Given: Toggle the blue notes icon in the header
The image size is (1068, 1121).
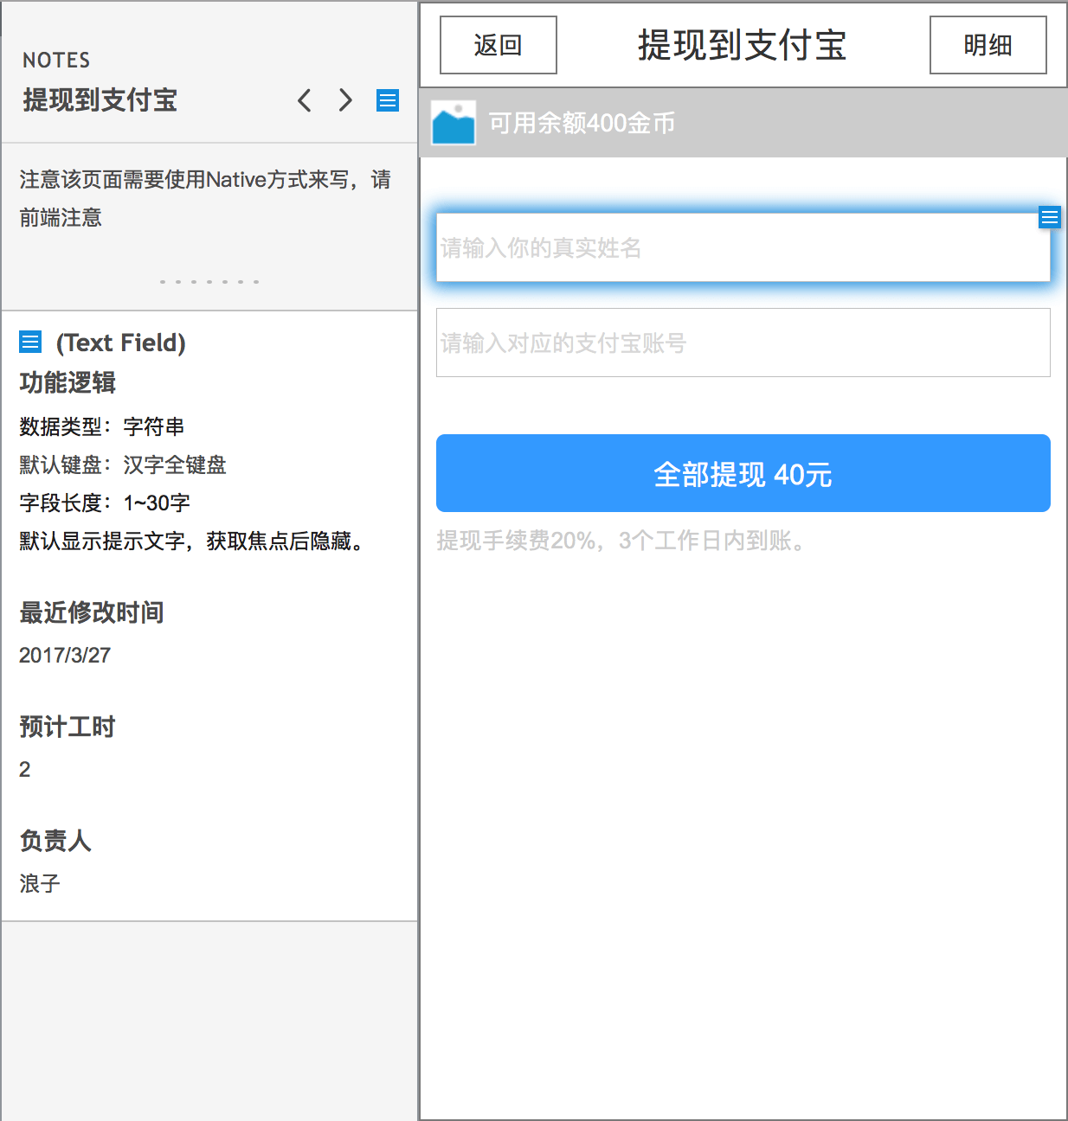Looking at the screenshot, I should click(388, 100).
